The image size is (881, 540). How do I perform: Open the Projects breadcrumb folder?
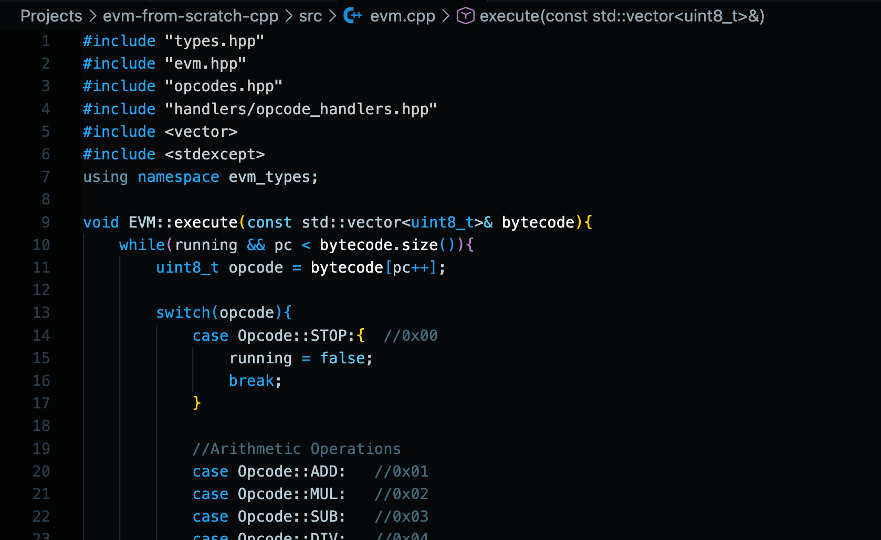(x=51, y=16)
